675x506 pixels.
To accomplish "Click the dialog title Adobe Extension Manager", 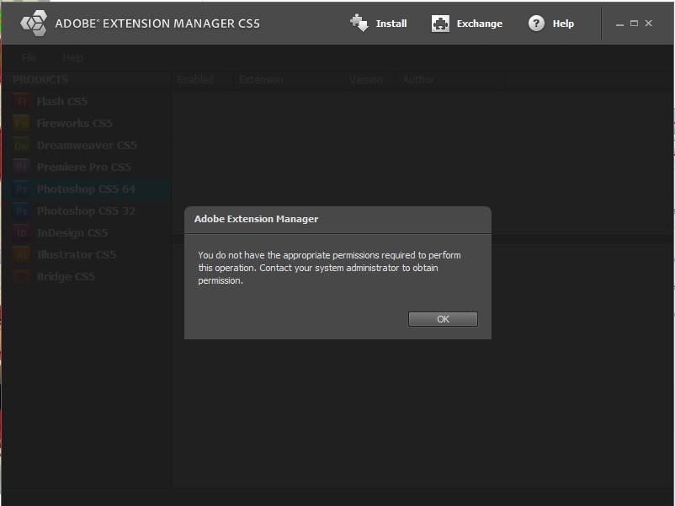I will tap(256, 219).
